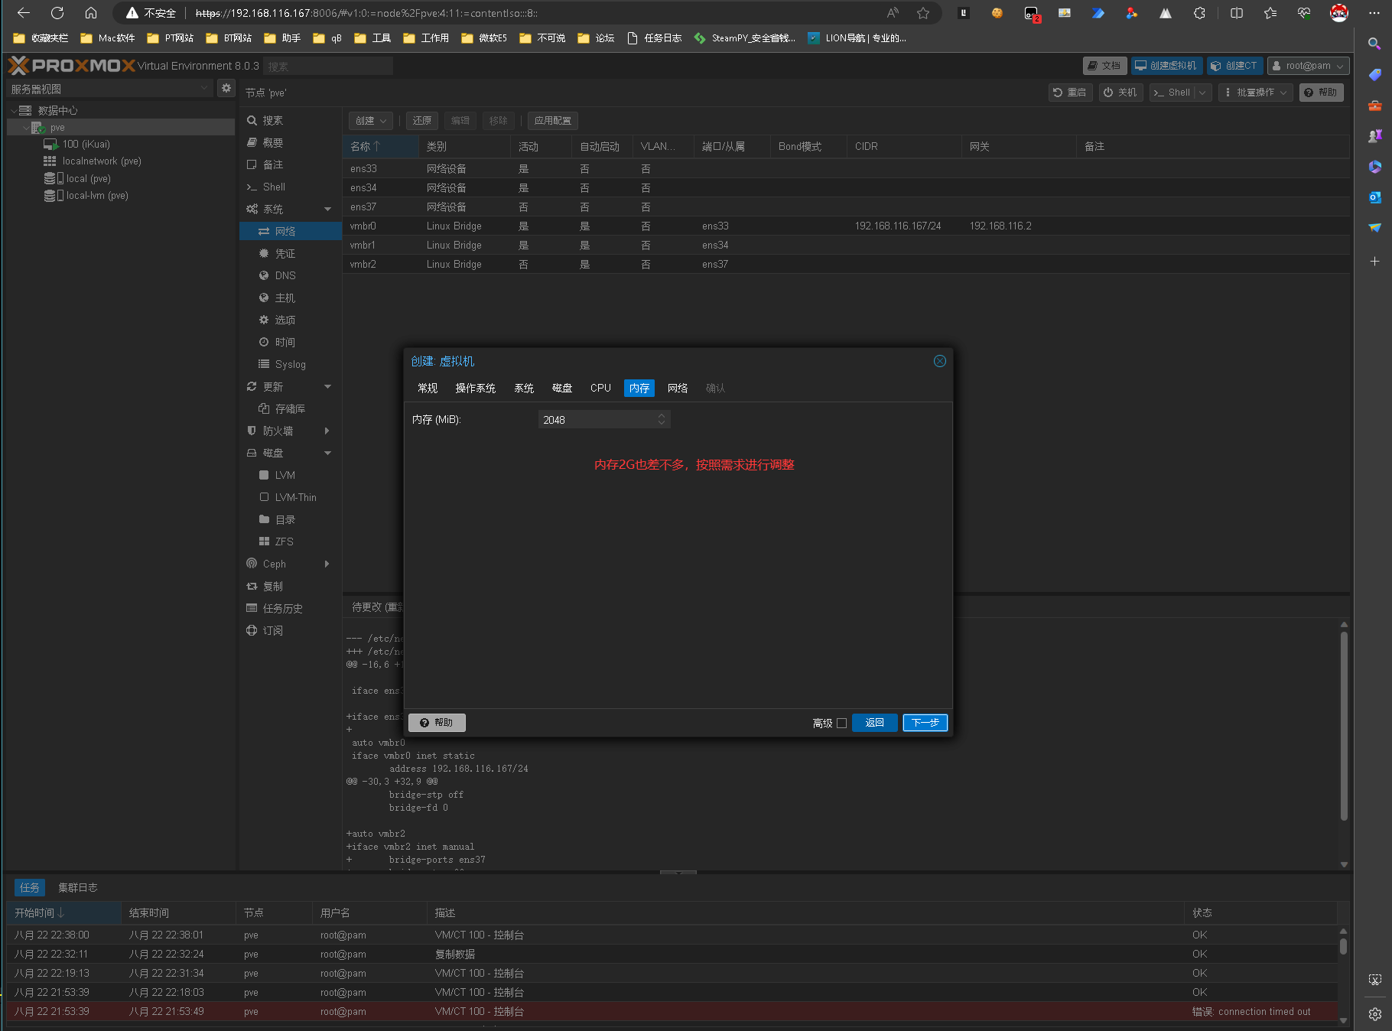Click the browser favorites star icon
Viewport: 1392px width, 1031px height.
(x=923, y=13)
